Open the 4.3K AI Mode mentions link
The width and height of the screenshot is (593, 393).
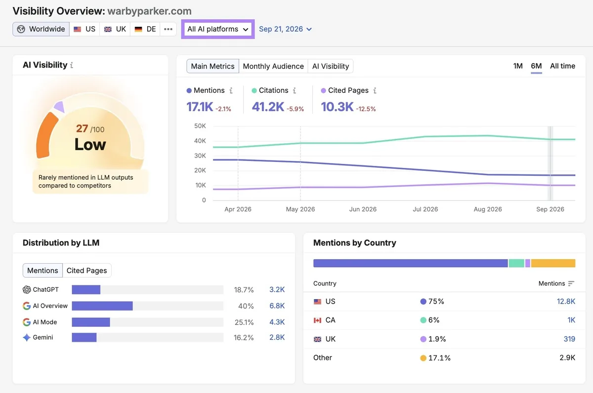tap(277, 322)
